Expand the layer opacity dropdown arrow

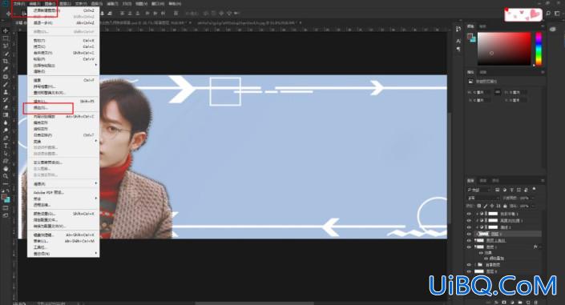point(532,198)
